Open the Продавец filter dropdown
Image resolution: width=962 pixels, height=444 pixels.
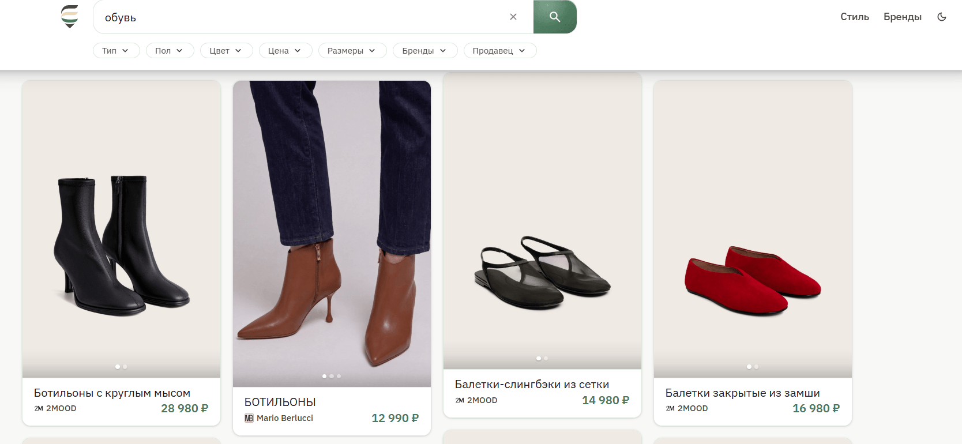(499, 51)
